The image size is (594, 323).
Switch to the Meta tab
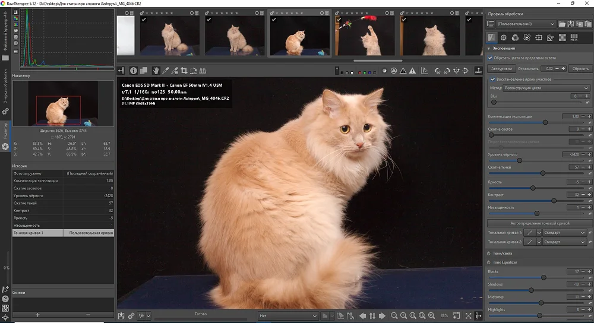pyautogui.click(x=574, y=37)
